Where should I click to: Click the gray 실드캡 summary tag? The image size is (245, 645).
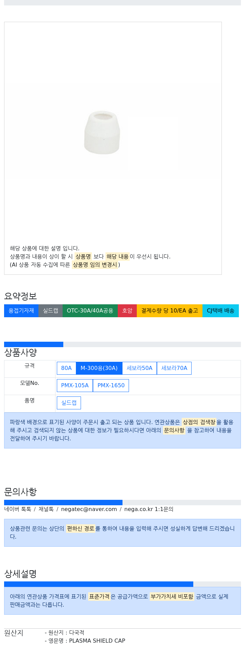point(50,310)
